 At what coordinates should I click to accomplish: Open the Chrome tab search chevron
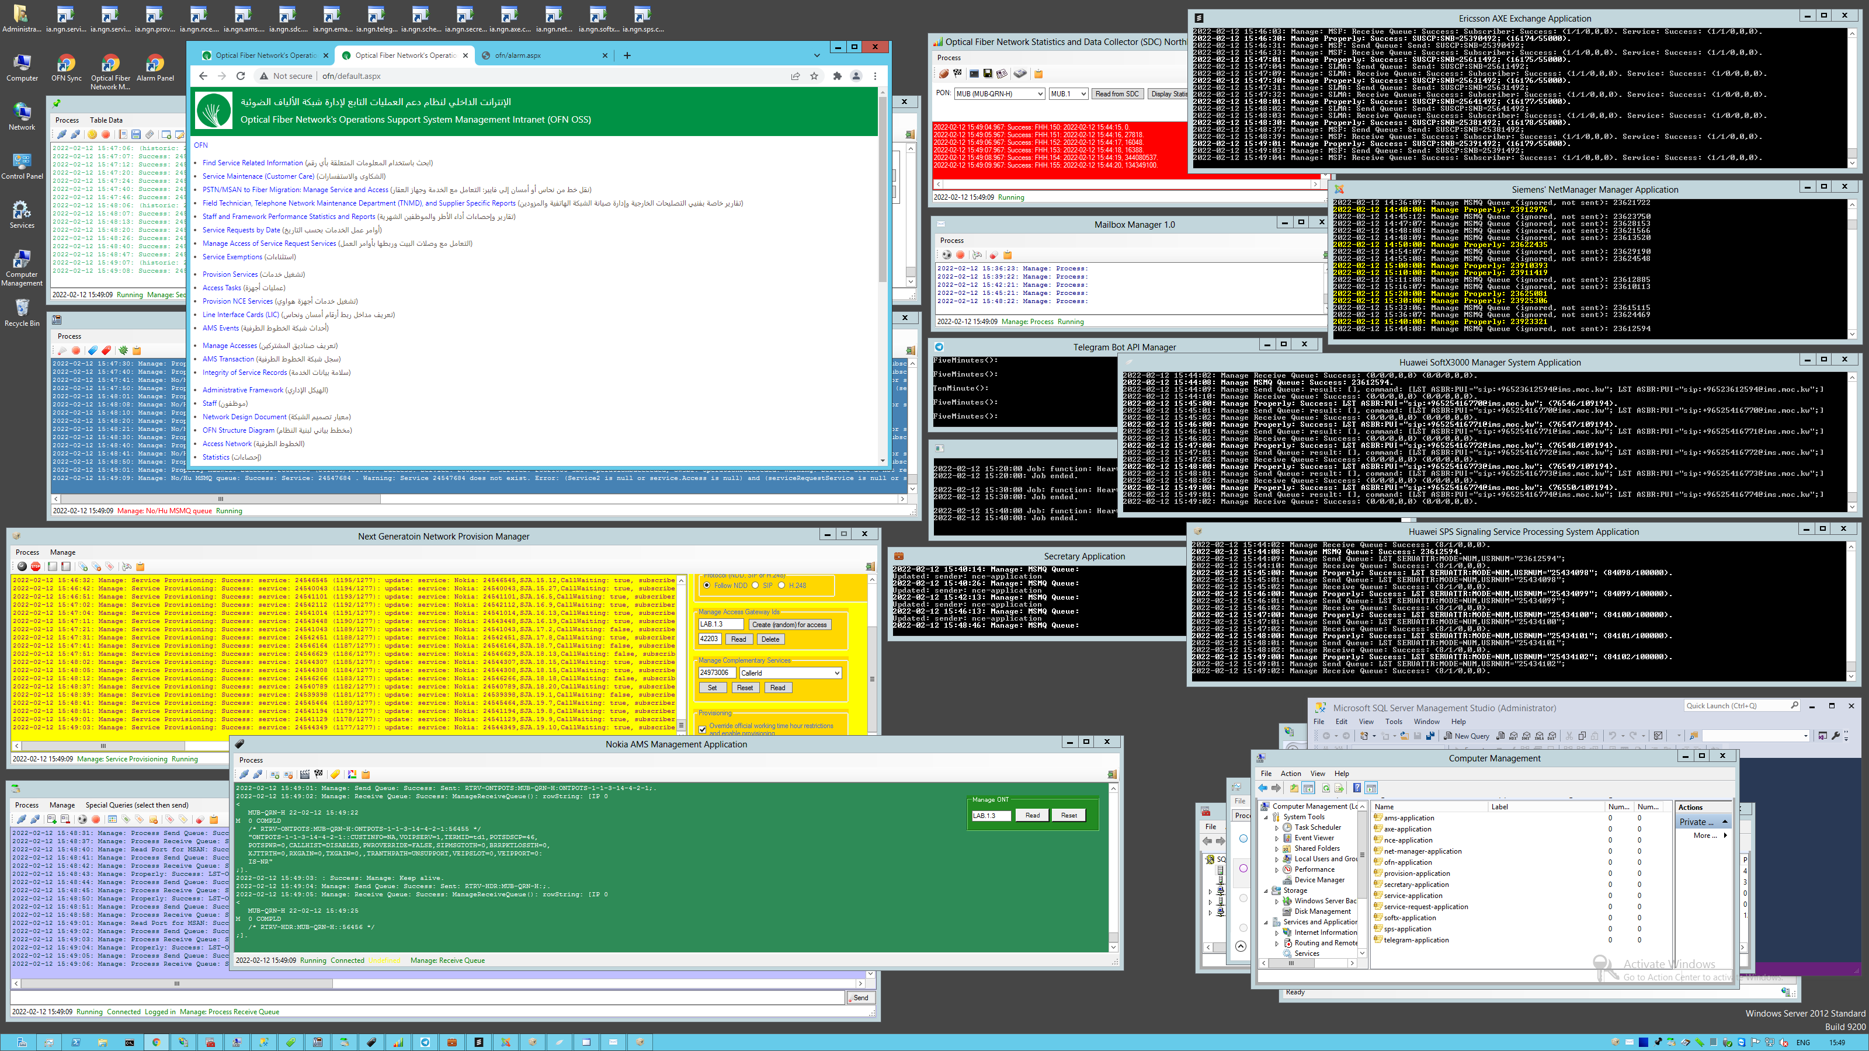(x=817, y=55)
